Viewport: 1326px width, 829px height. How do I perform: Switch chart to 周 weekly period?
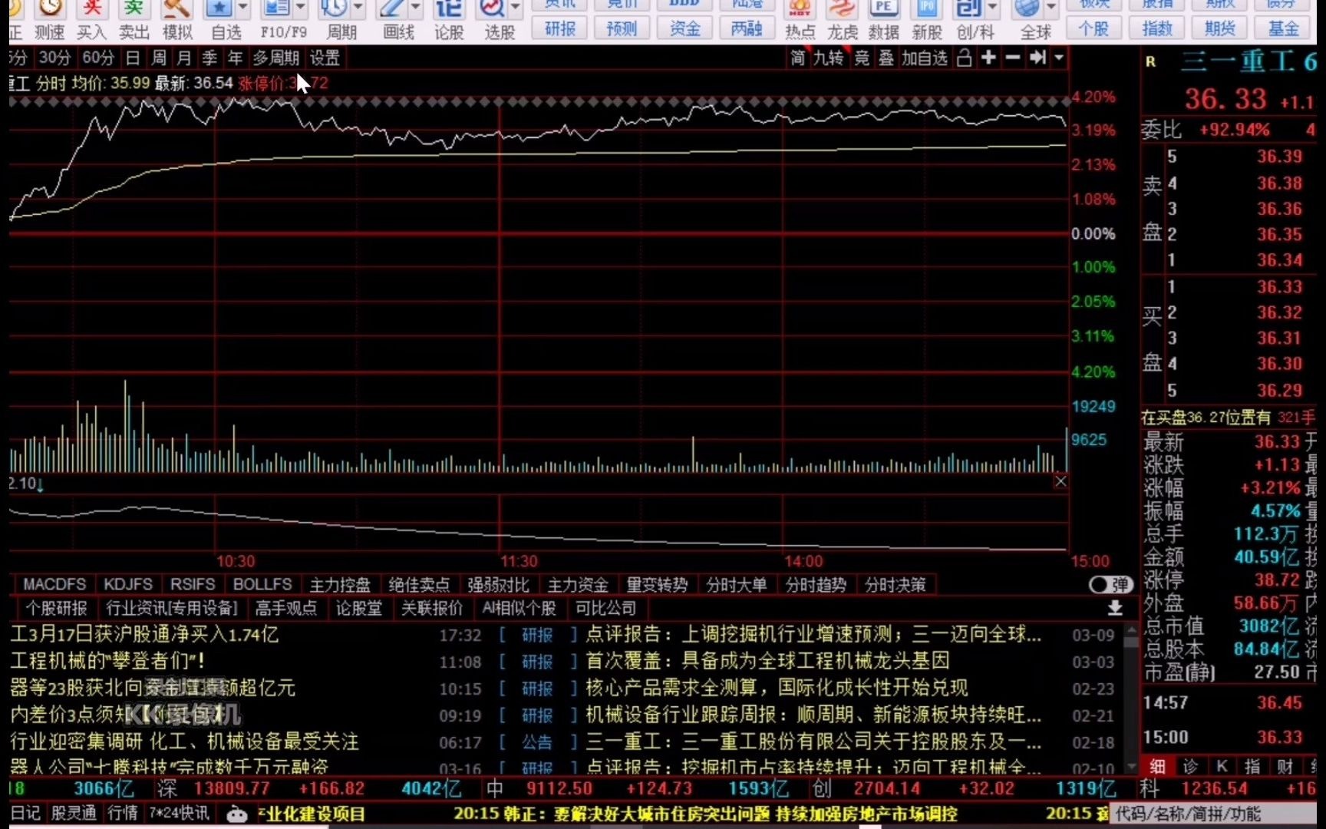[159, 58]
